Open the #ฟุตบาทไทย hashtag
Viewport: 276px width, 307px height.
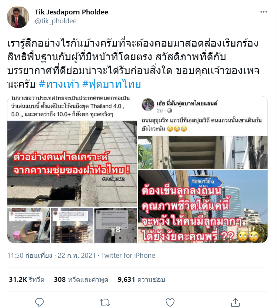coord(111,84)
